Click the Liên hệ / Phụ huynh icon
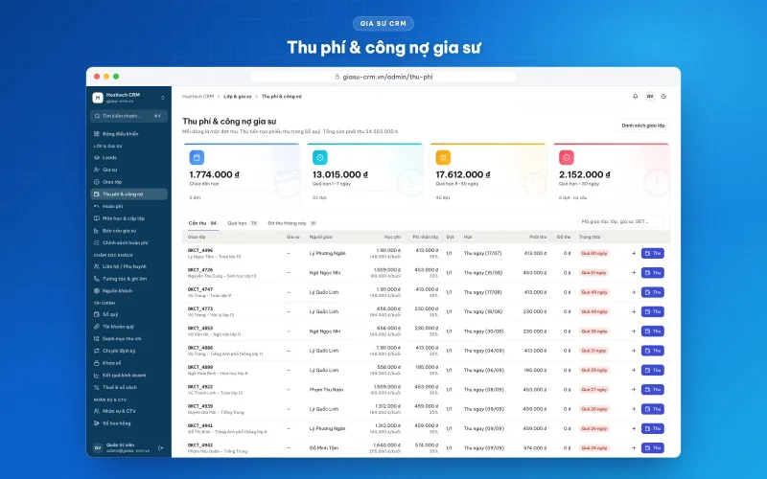The image size is (767, 479). (97, 266)
